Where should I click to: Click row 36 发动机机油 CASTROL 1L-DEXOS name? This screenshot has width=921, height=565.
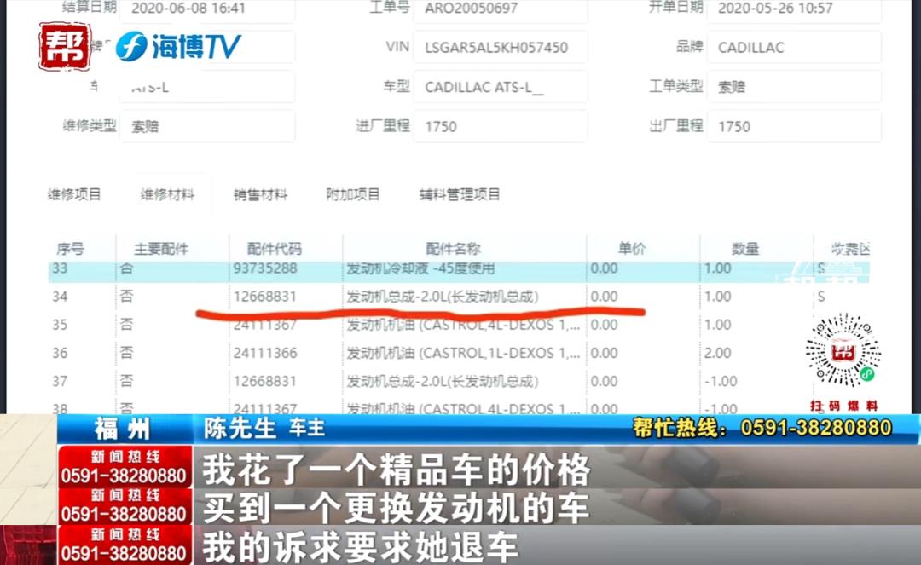[463, 353]
